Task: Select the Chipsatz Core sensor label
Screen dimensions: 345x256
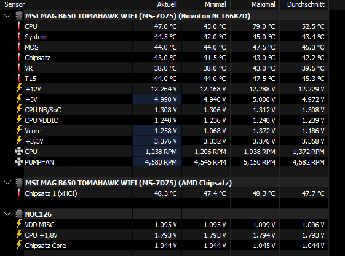Action: 46,246
